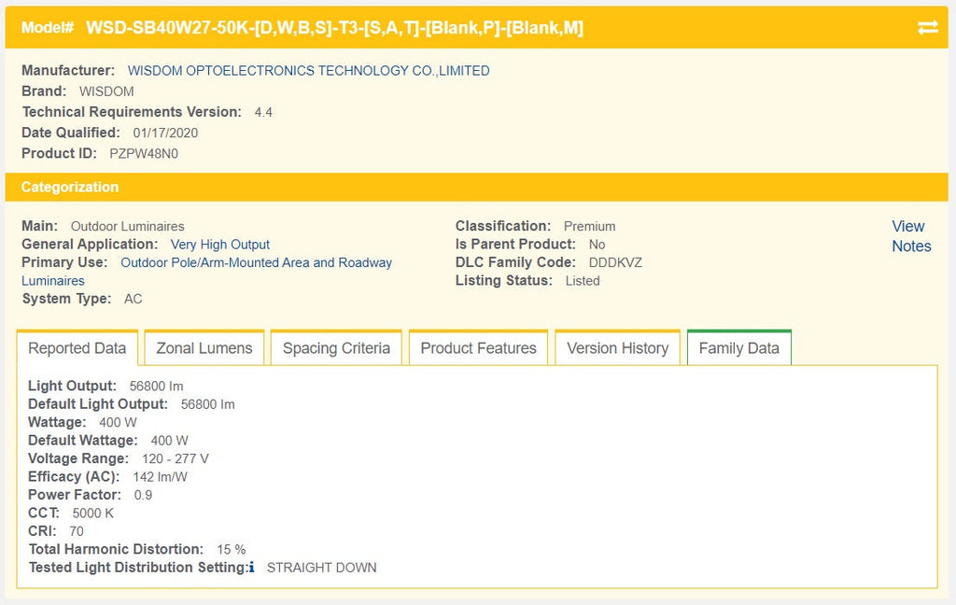Image resolution: width=956 pixels, height=605 pixels.
Task: Open the Zonal Lumens tab
Action: (x=204, y=348)
